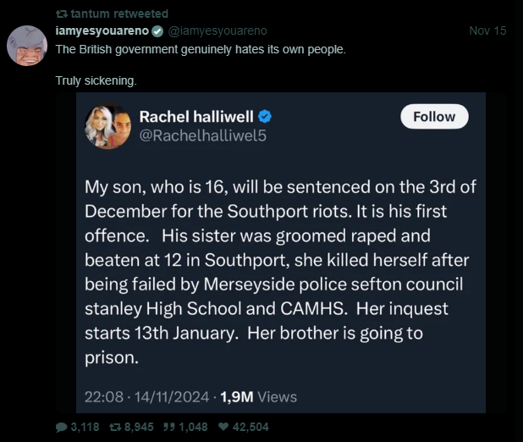Click iamyesyouareno's gray verified badge
Image resolution: width=523 pixels, height=442 pixels.
pyautogui.click(x=157, y=31)
